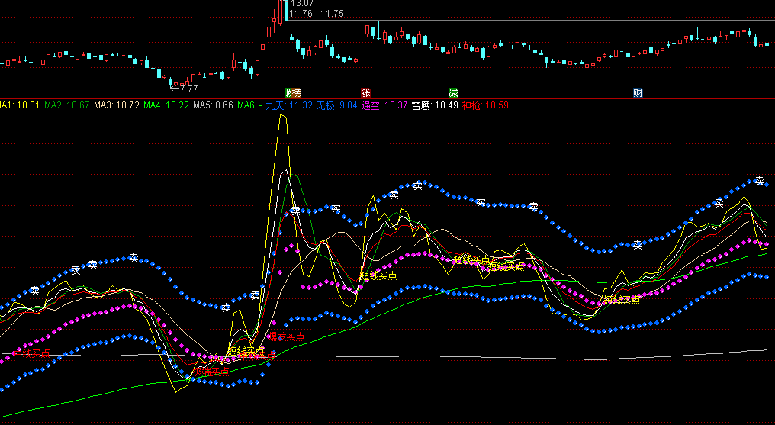The width and height of the screenshot is (775, 425).
Task: Click the 雪鹰: 10.49 indicator label
Action: pyautogui.click(x=435, y=105)
